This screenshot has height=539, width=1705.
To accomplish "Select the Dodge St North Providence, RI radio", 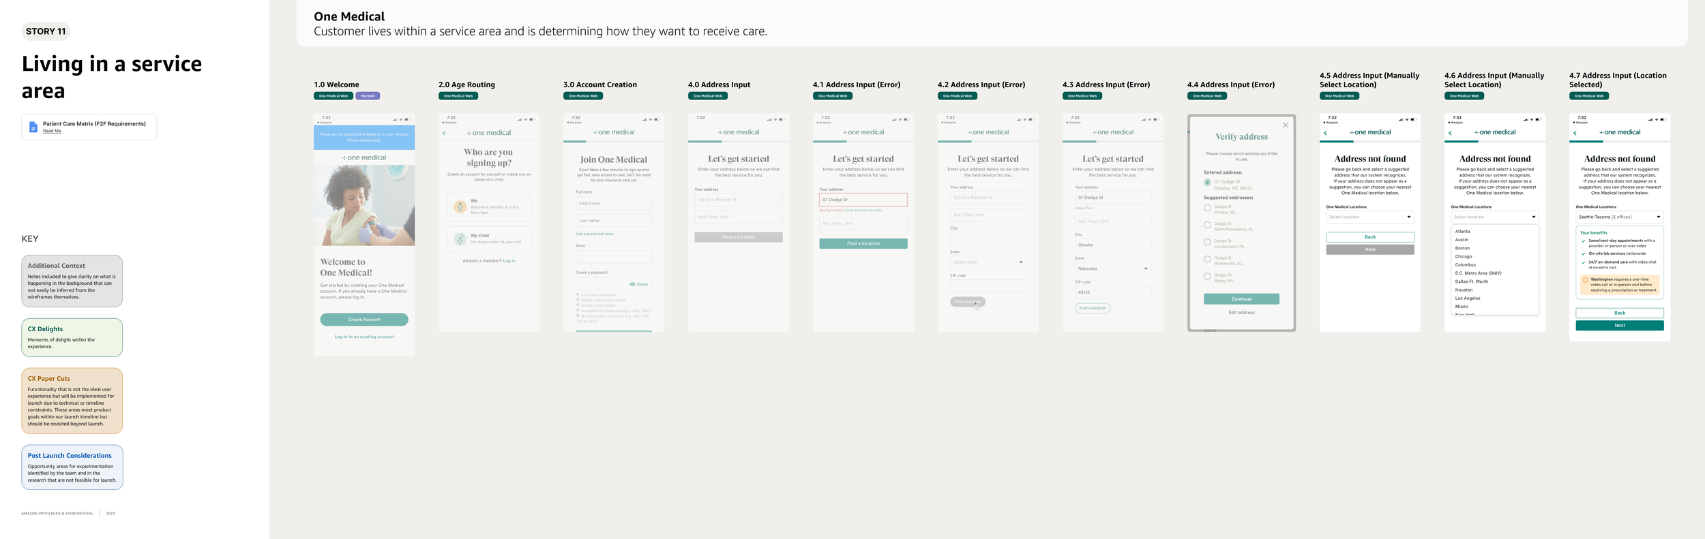I will pyautogui.click(x=1207, y=225).
